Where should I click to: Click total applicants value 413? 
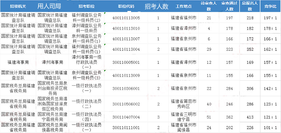[250, 117]
